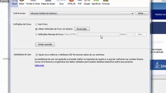Click the Mais... button

coord(141,34)
